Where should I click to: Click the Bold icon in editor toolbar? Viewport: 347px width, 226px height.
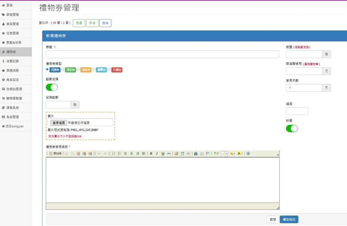coord(151,154)
